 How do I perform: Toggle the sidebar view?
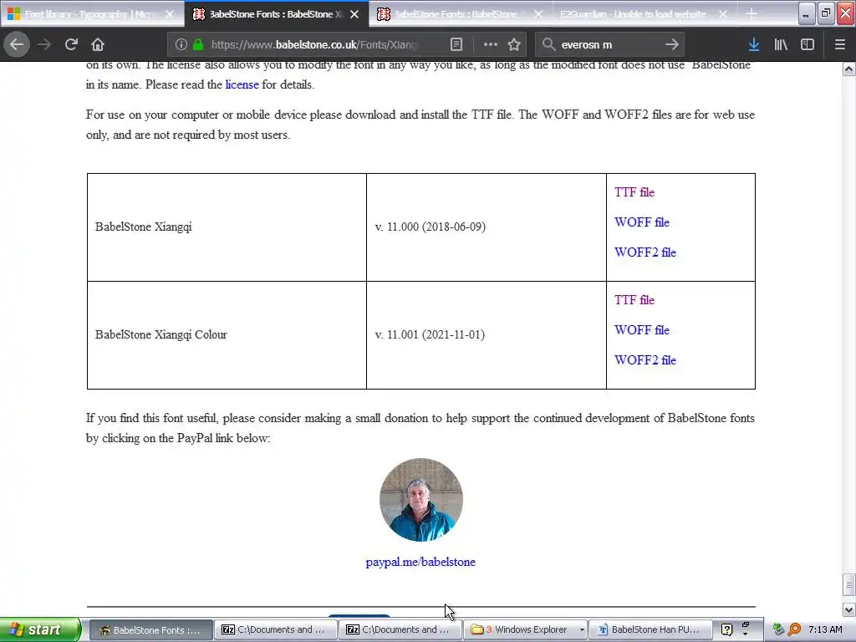pos(808,44)
